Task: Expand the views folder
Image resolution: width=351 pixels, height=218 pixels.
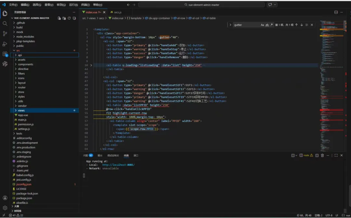Action: pos(45,110)
